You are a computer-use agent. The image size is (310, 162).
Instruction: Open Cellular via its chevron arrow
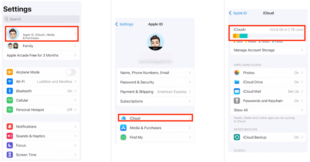(x=75, y=100)
